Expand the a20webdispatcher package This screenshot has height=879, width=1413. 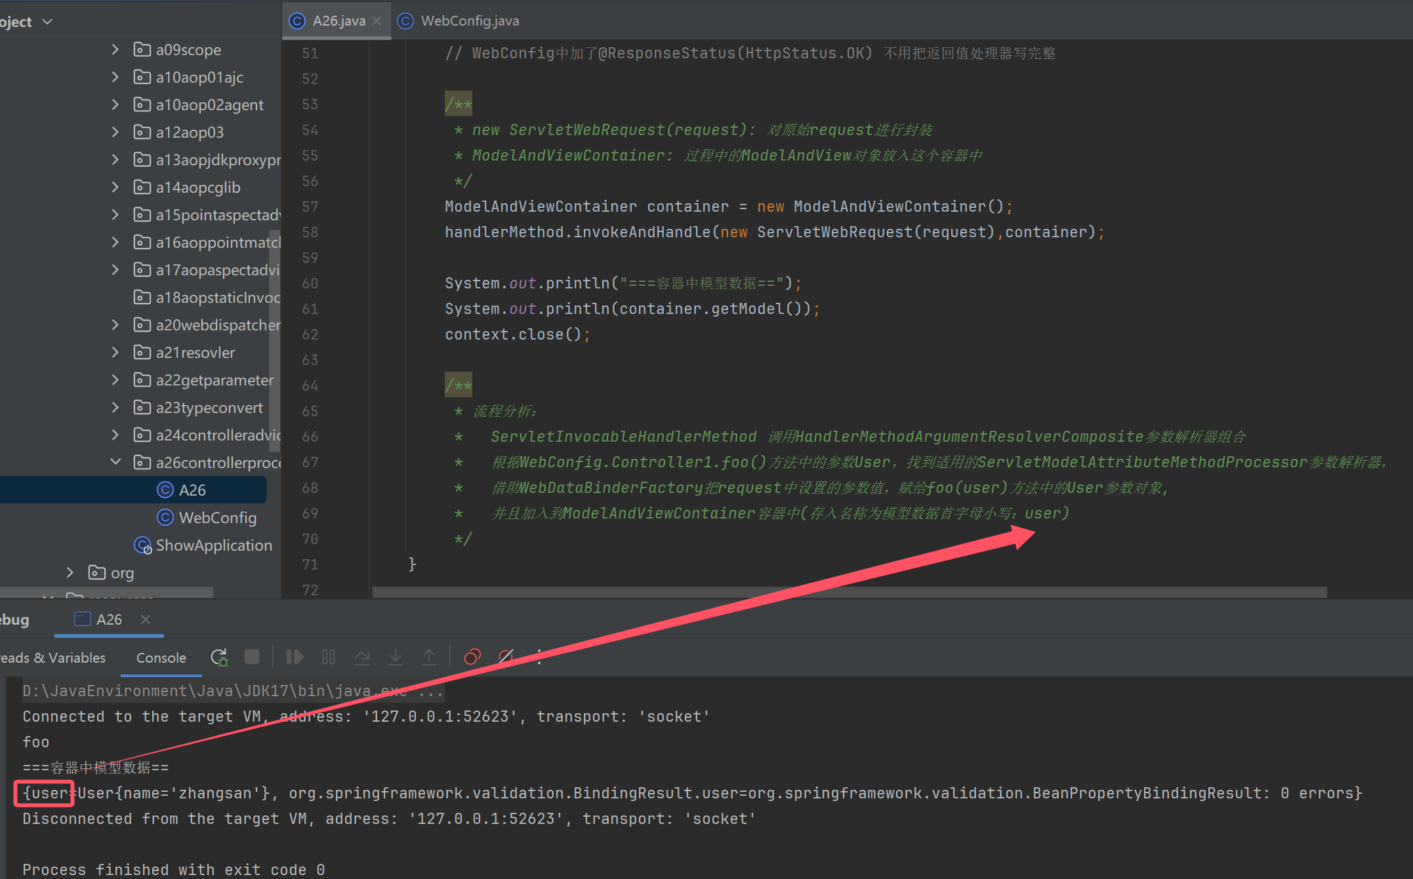tap(115, 325)
